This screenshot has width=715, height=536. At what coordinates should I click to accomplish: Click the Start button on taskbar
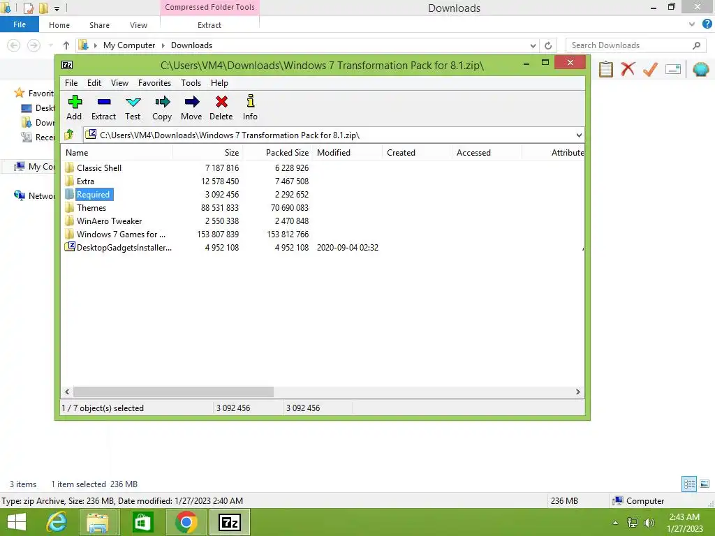click(17, 522)
